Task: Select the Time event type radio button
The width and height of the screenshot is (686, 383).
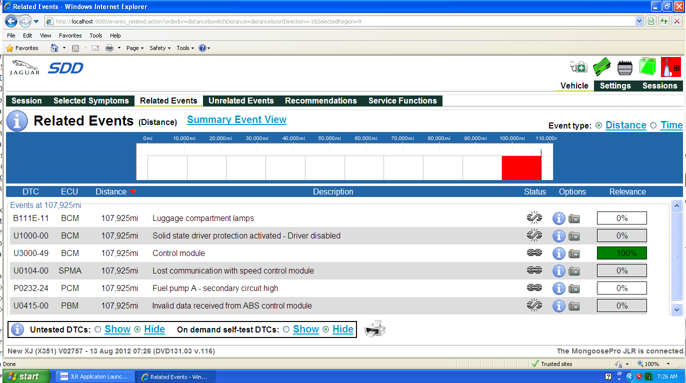Action: (653, 125)
